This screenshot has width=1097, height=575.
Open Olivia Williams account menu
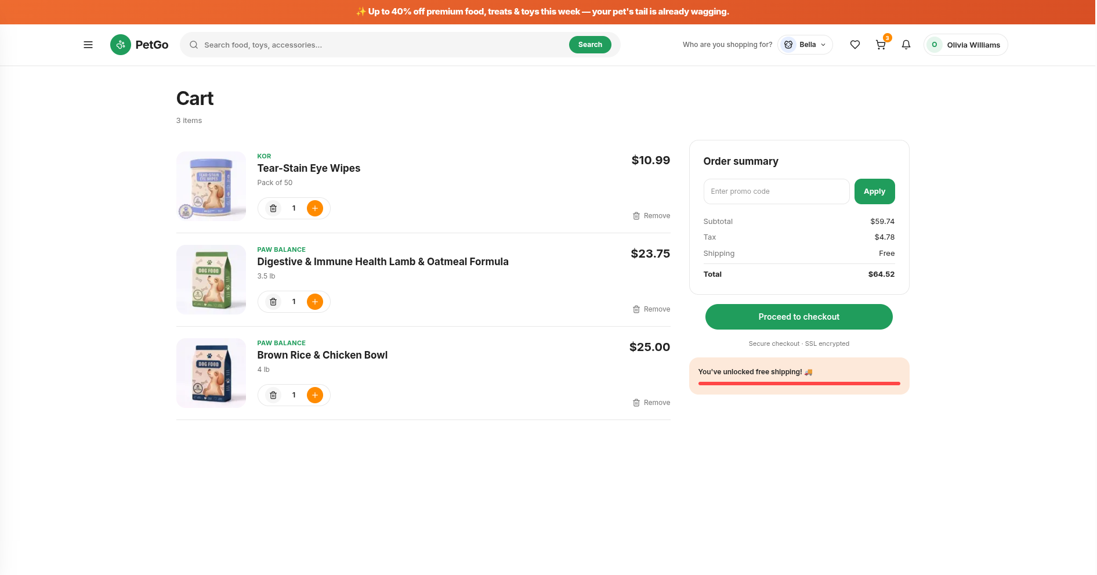(x=966, y=45)
